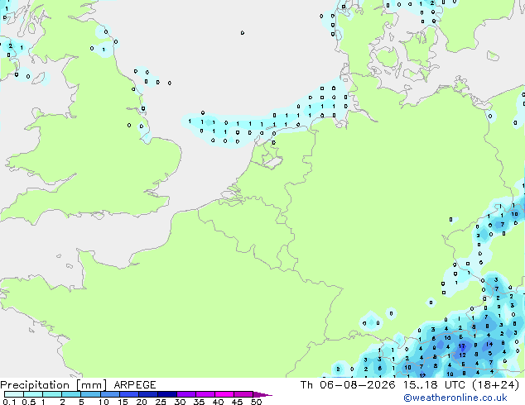The height and width of the screenshot is (405, 525).
Task: Click the "15..18 UTC" time range
Action: 434,385
